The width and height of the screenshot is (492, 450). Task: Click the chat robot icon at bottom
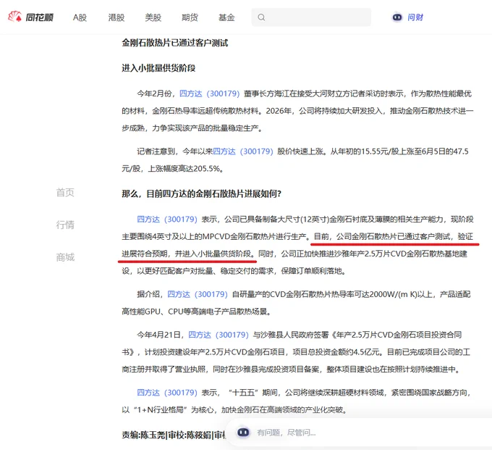[x=244, y=433]
